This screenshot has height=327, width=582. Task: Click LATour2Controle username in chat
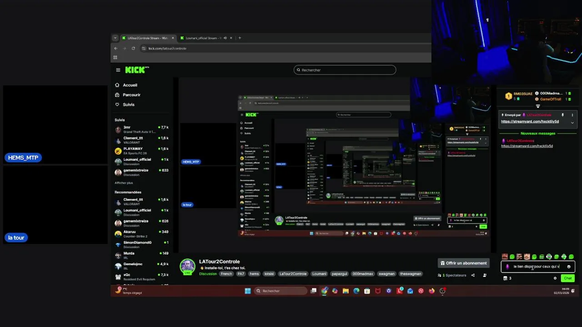coord(520,141)
